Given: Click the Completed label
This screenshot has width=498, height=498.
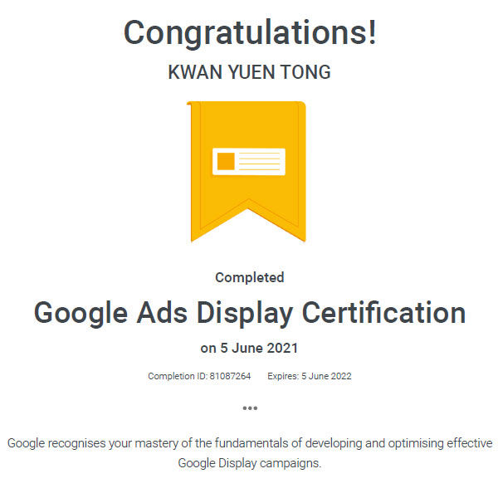Looking at the screenshot, I should (x=249, y=277).
